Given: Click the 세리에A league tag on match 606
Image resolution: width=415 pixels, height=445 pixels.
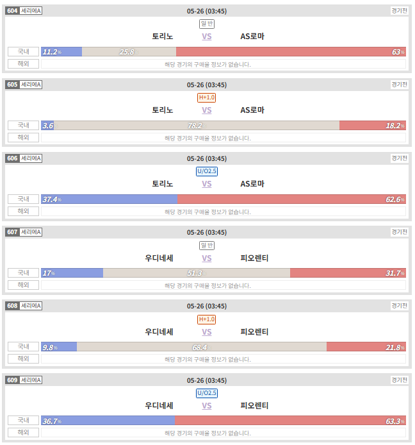Looking at the screenshot, I should coord(31,158).
